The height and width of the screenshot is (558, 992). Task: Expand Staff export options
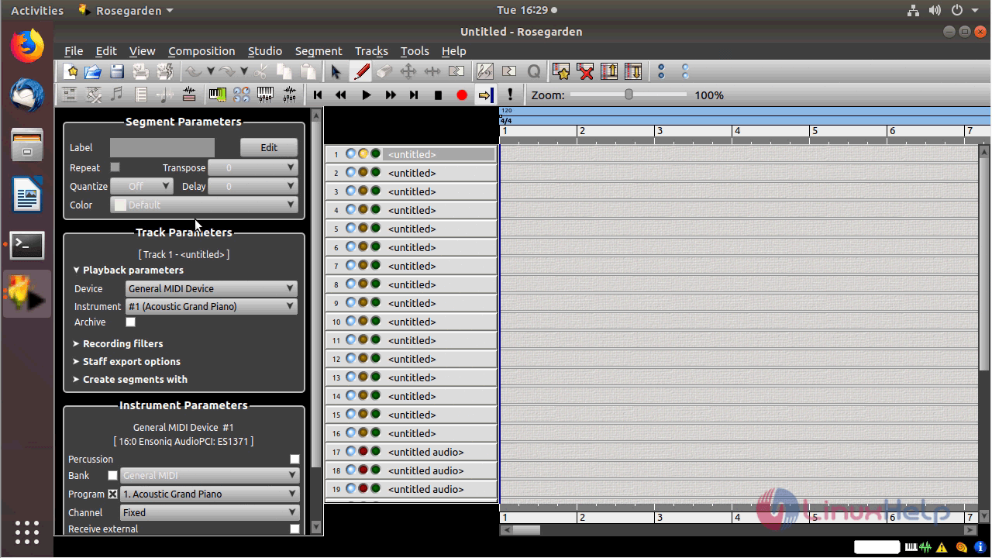[x=126, y=361]
